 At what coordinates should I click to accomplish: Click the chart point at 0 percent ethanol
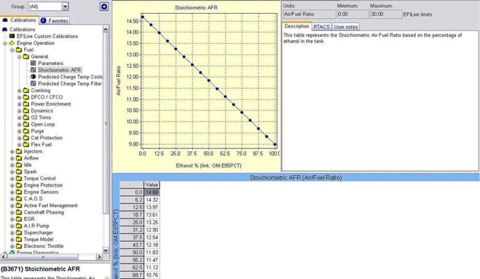(x=142, y=17)
